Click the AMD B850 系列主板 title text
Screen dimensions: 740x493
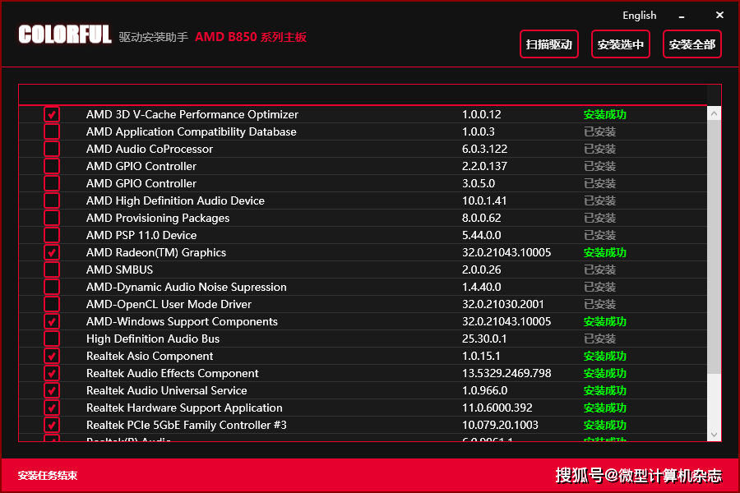point(251,37)
